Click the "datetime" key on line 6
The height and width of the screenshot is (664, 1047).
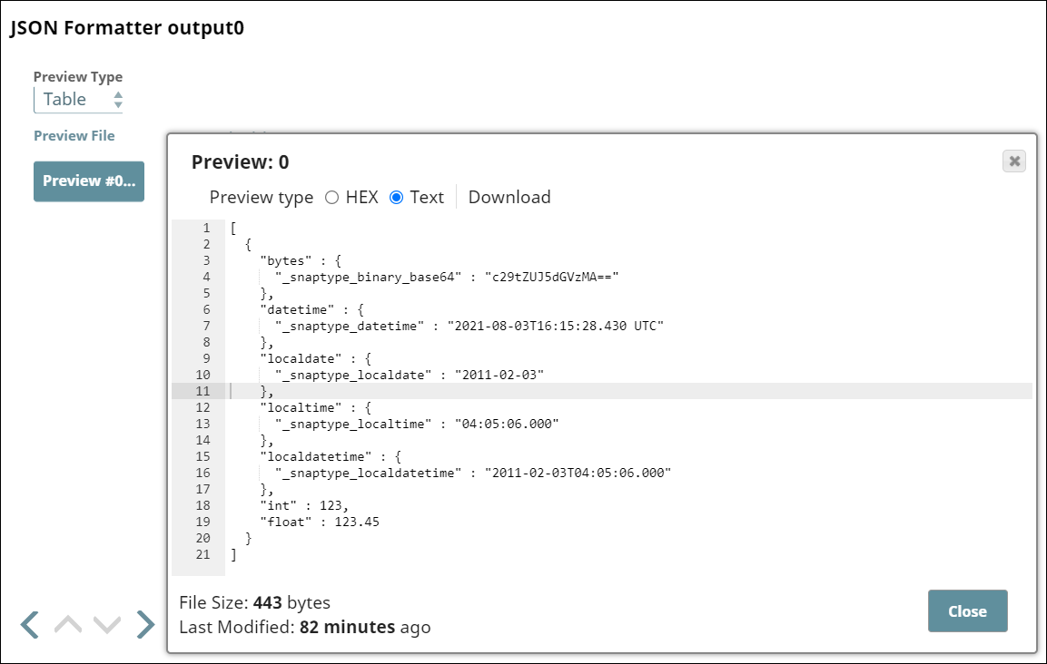[294, 309]
